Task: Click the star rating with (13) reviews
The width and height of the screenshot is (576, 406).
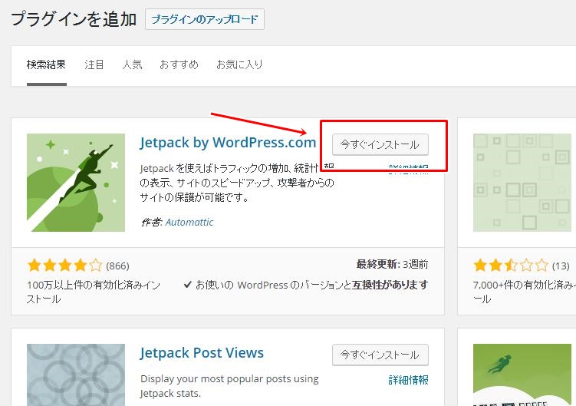Action: pos(511,265)
